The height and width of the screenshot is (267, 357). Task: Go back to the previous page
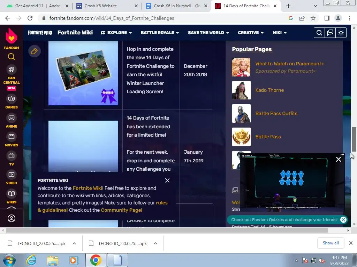pyautogui.click(x=8, y=18)
